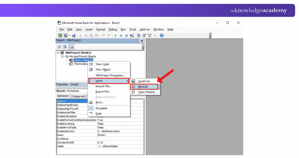Open the Edit menu
The width and height of the screenshot is (299, 158).
pyautogui.click(x=70, y=29)
